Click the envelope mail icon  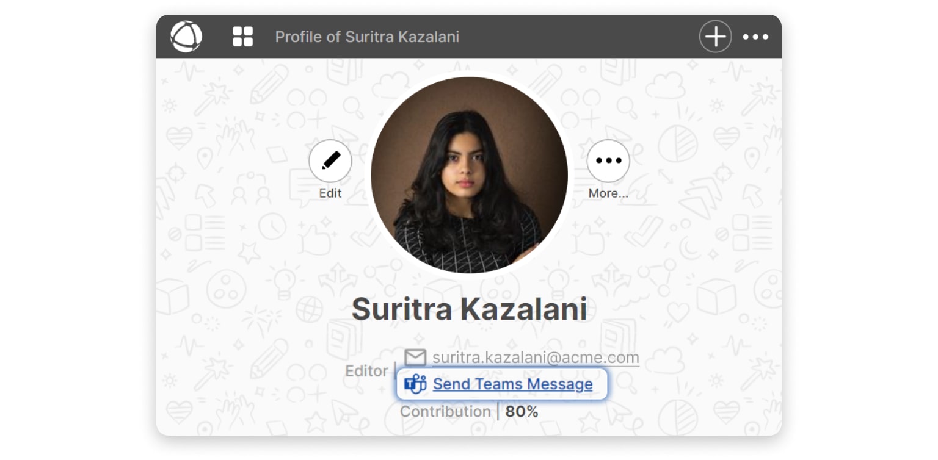(x=415, y=358)
